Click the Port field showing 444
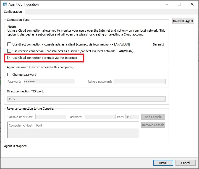The image size is (199, 169). coord(132,117)
